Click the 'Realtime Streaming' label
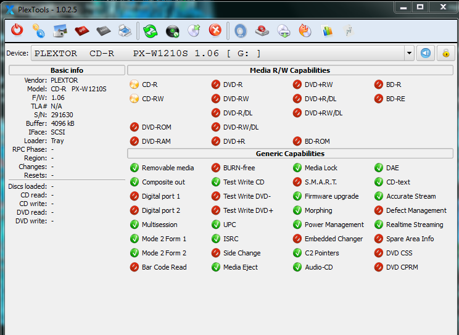 [x=415, y=225]
